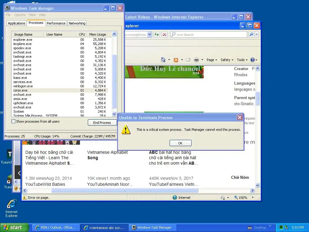Click the Đức Huy Lê channel video thumbnail

click(x=164, y=72)
